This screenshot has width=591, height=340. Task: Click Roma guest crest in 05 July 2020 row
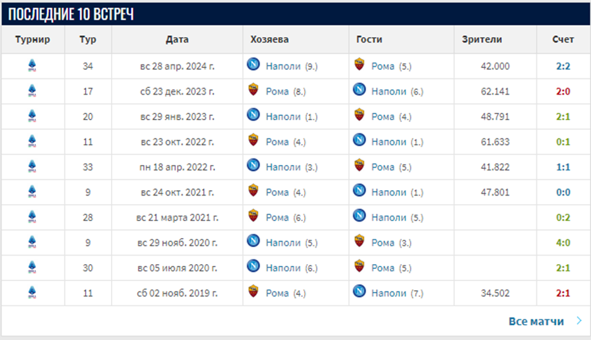pos(359,267)
